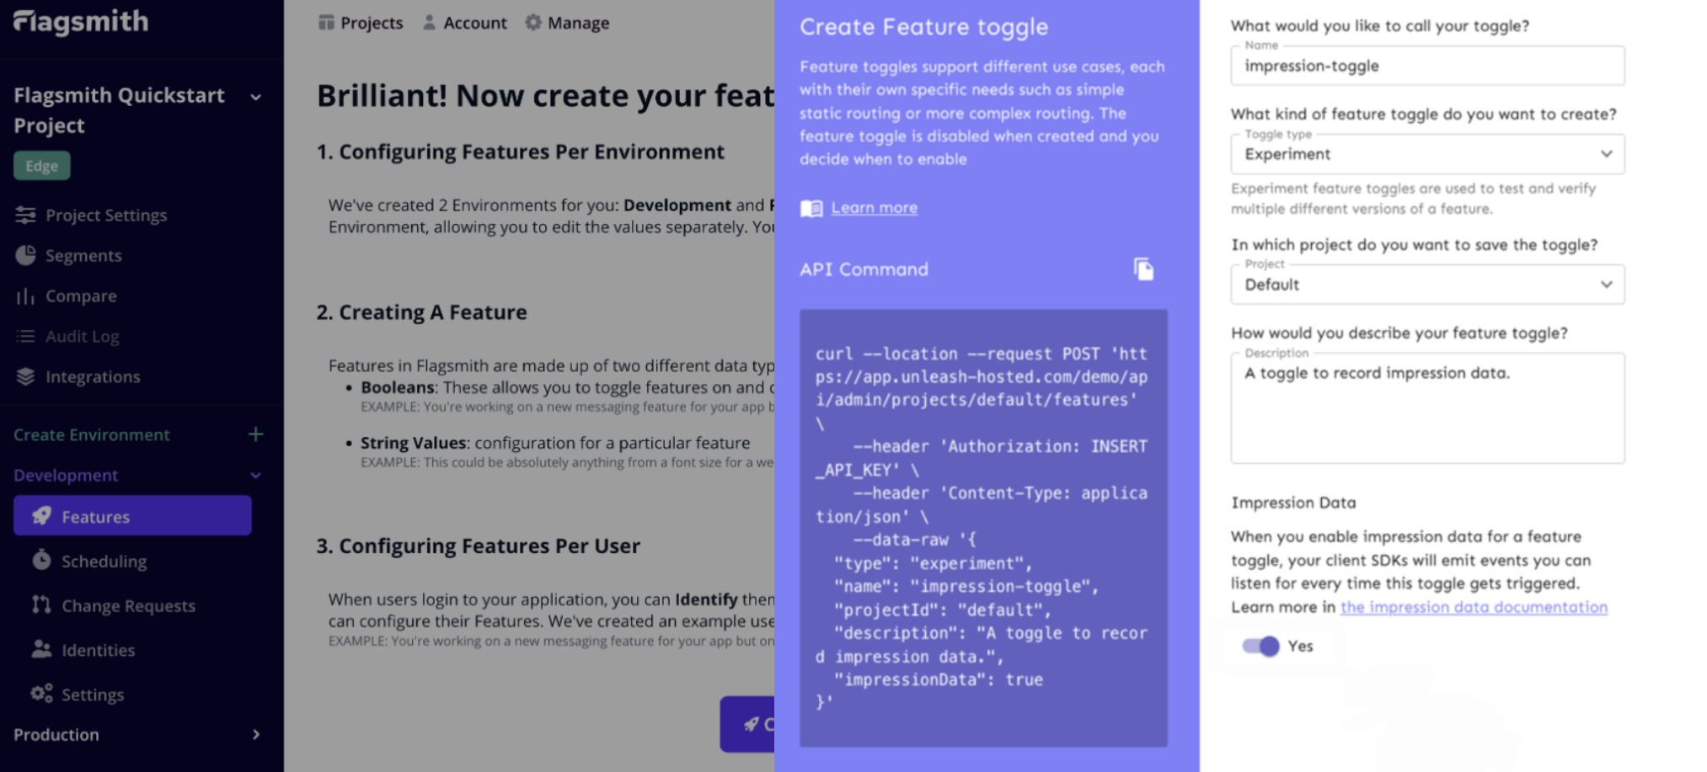Open the Toggle type Experiment dropdown

point(1427,154)
